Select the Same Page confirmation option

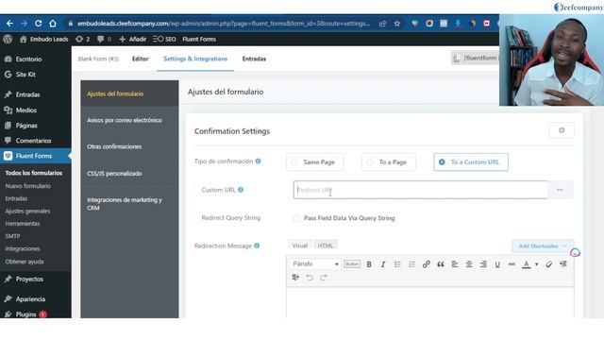coord(314,161)
